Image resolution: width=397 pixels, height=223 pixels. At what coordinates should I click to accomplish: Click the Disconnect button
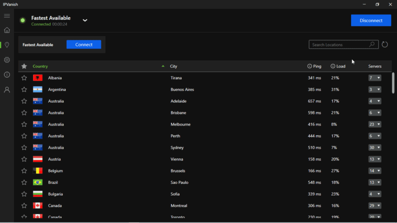(x=371, y=21)
